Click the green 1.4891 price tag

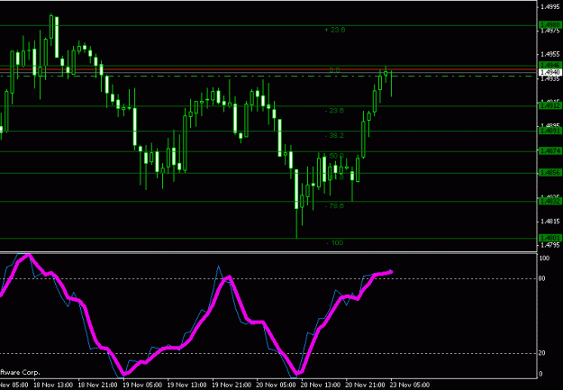(x=550, y=132)
